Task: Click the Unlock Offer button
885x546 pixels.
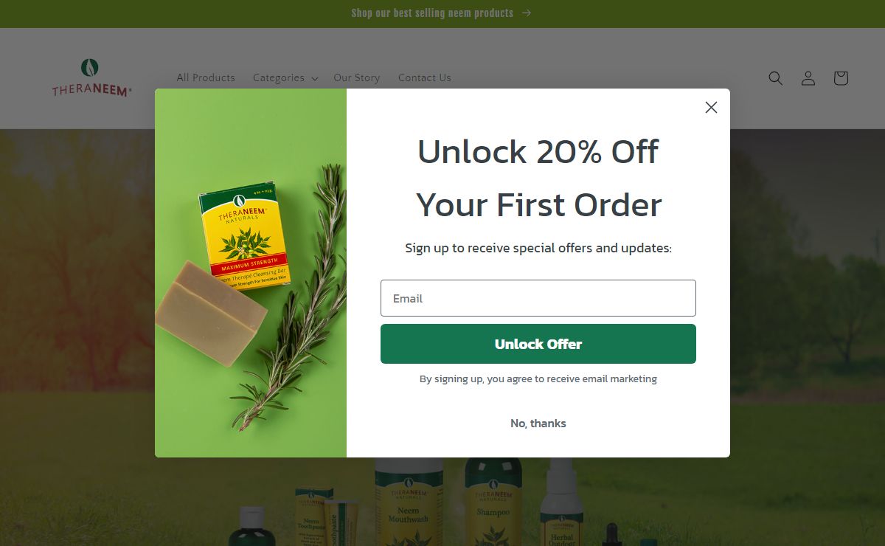Action: pos(538,344)
